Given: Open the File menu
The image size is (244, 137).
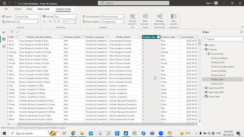Looking at the screenshot, I should click(x=6, y=9).
